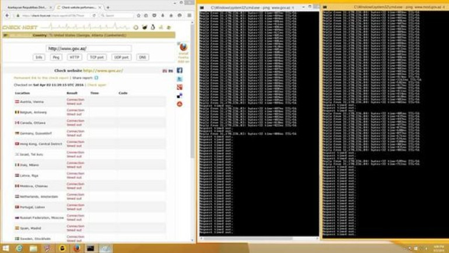The image size is (449, 253).
Task: Launch Internet Explorer from the taskbar
Action: pos(19,248)
